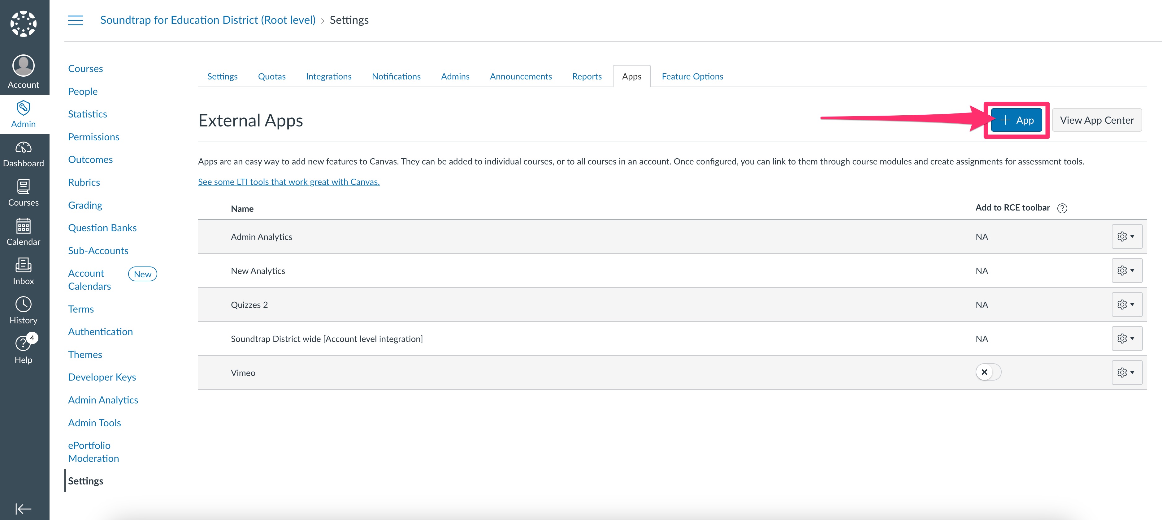The width and height of the screenshot is (1175, 520).
Task: Open the settings gear for Admin Analytics
Action: [x=1127, y=237]
